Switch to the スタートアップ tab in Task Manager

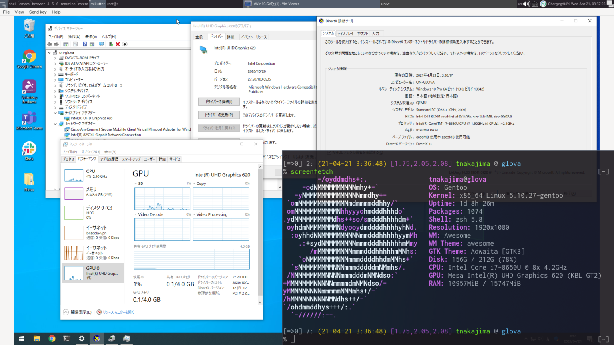coord(131,159)
